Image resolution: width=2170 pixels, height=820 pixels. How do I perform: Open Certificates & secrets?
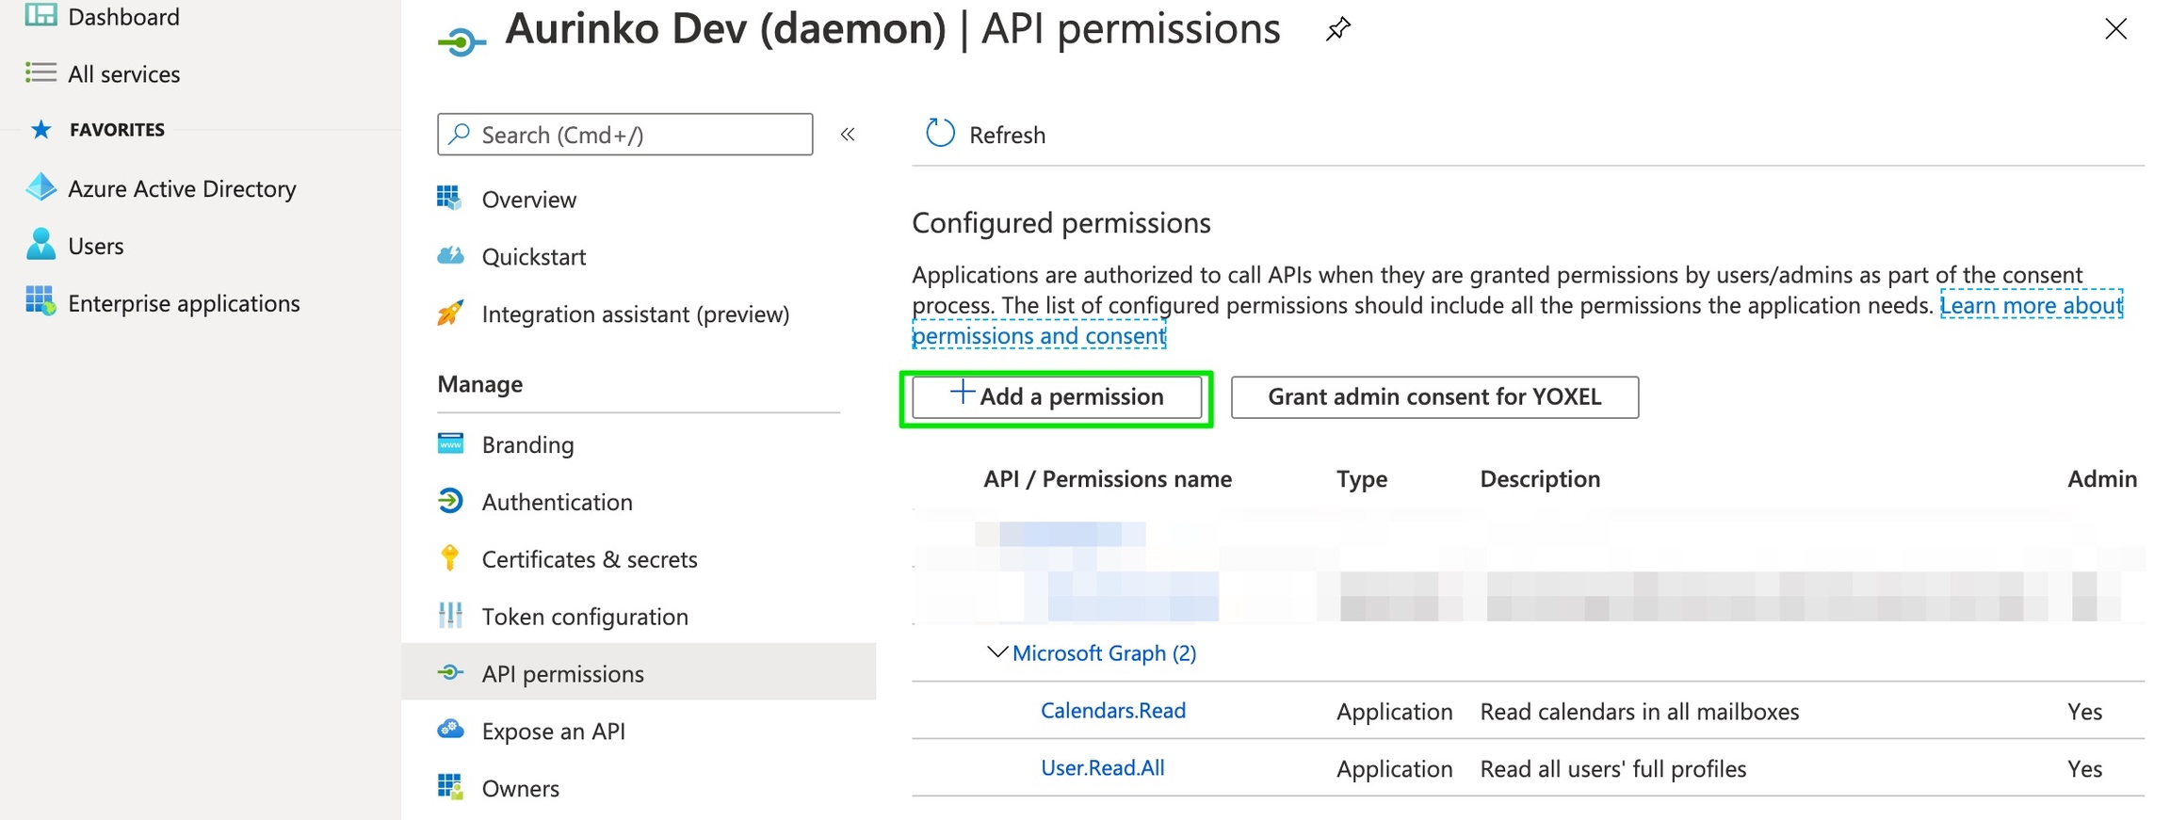[x=590, y=559]
